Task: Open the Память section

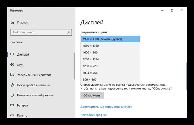Action: click(22, 116)
